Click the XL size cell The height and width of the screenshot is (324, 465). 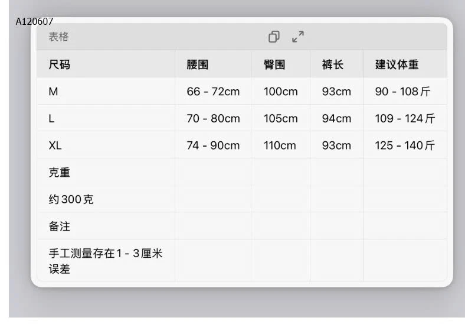click(55, 145)
